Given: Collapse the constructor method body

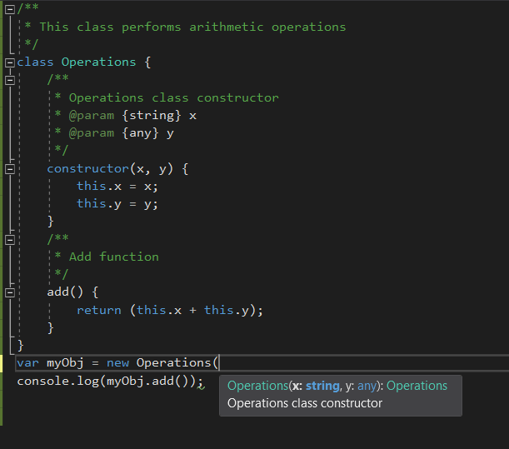Looking at the screenshot, I should (9, 168).
